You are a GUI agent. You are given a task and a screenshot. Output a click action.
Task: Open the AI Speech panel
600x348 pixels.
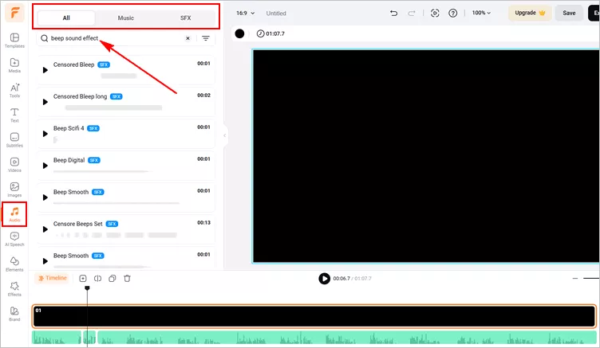pyautogui.click(x=14, y=239)
